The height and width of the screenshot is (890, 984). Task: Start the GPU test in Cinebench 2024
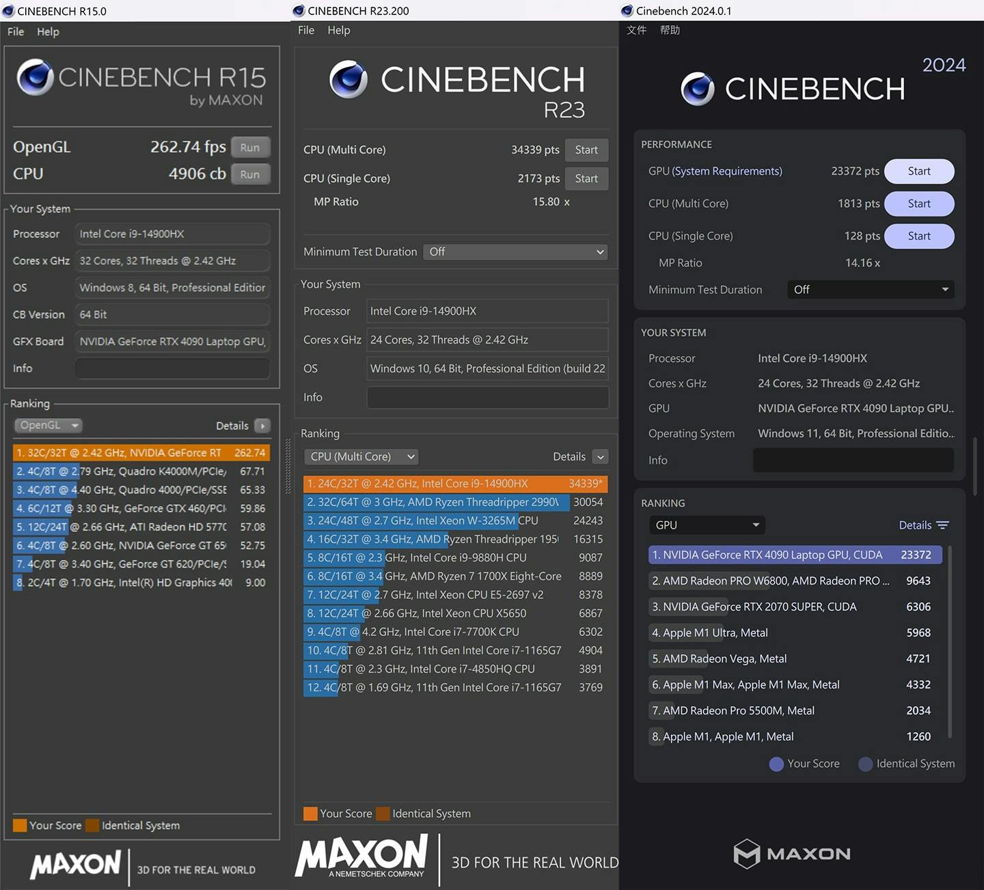(918, 171)
